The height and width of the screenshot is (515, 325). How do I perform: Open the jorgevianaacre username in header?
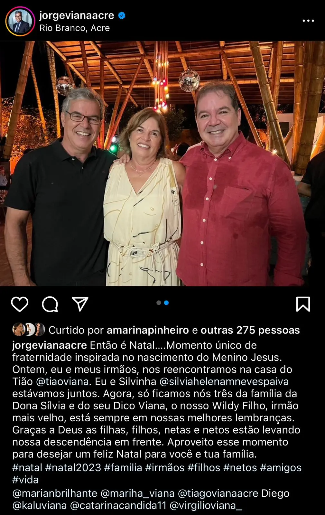click(x=77, y=15)
